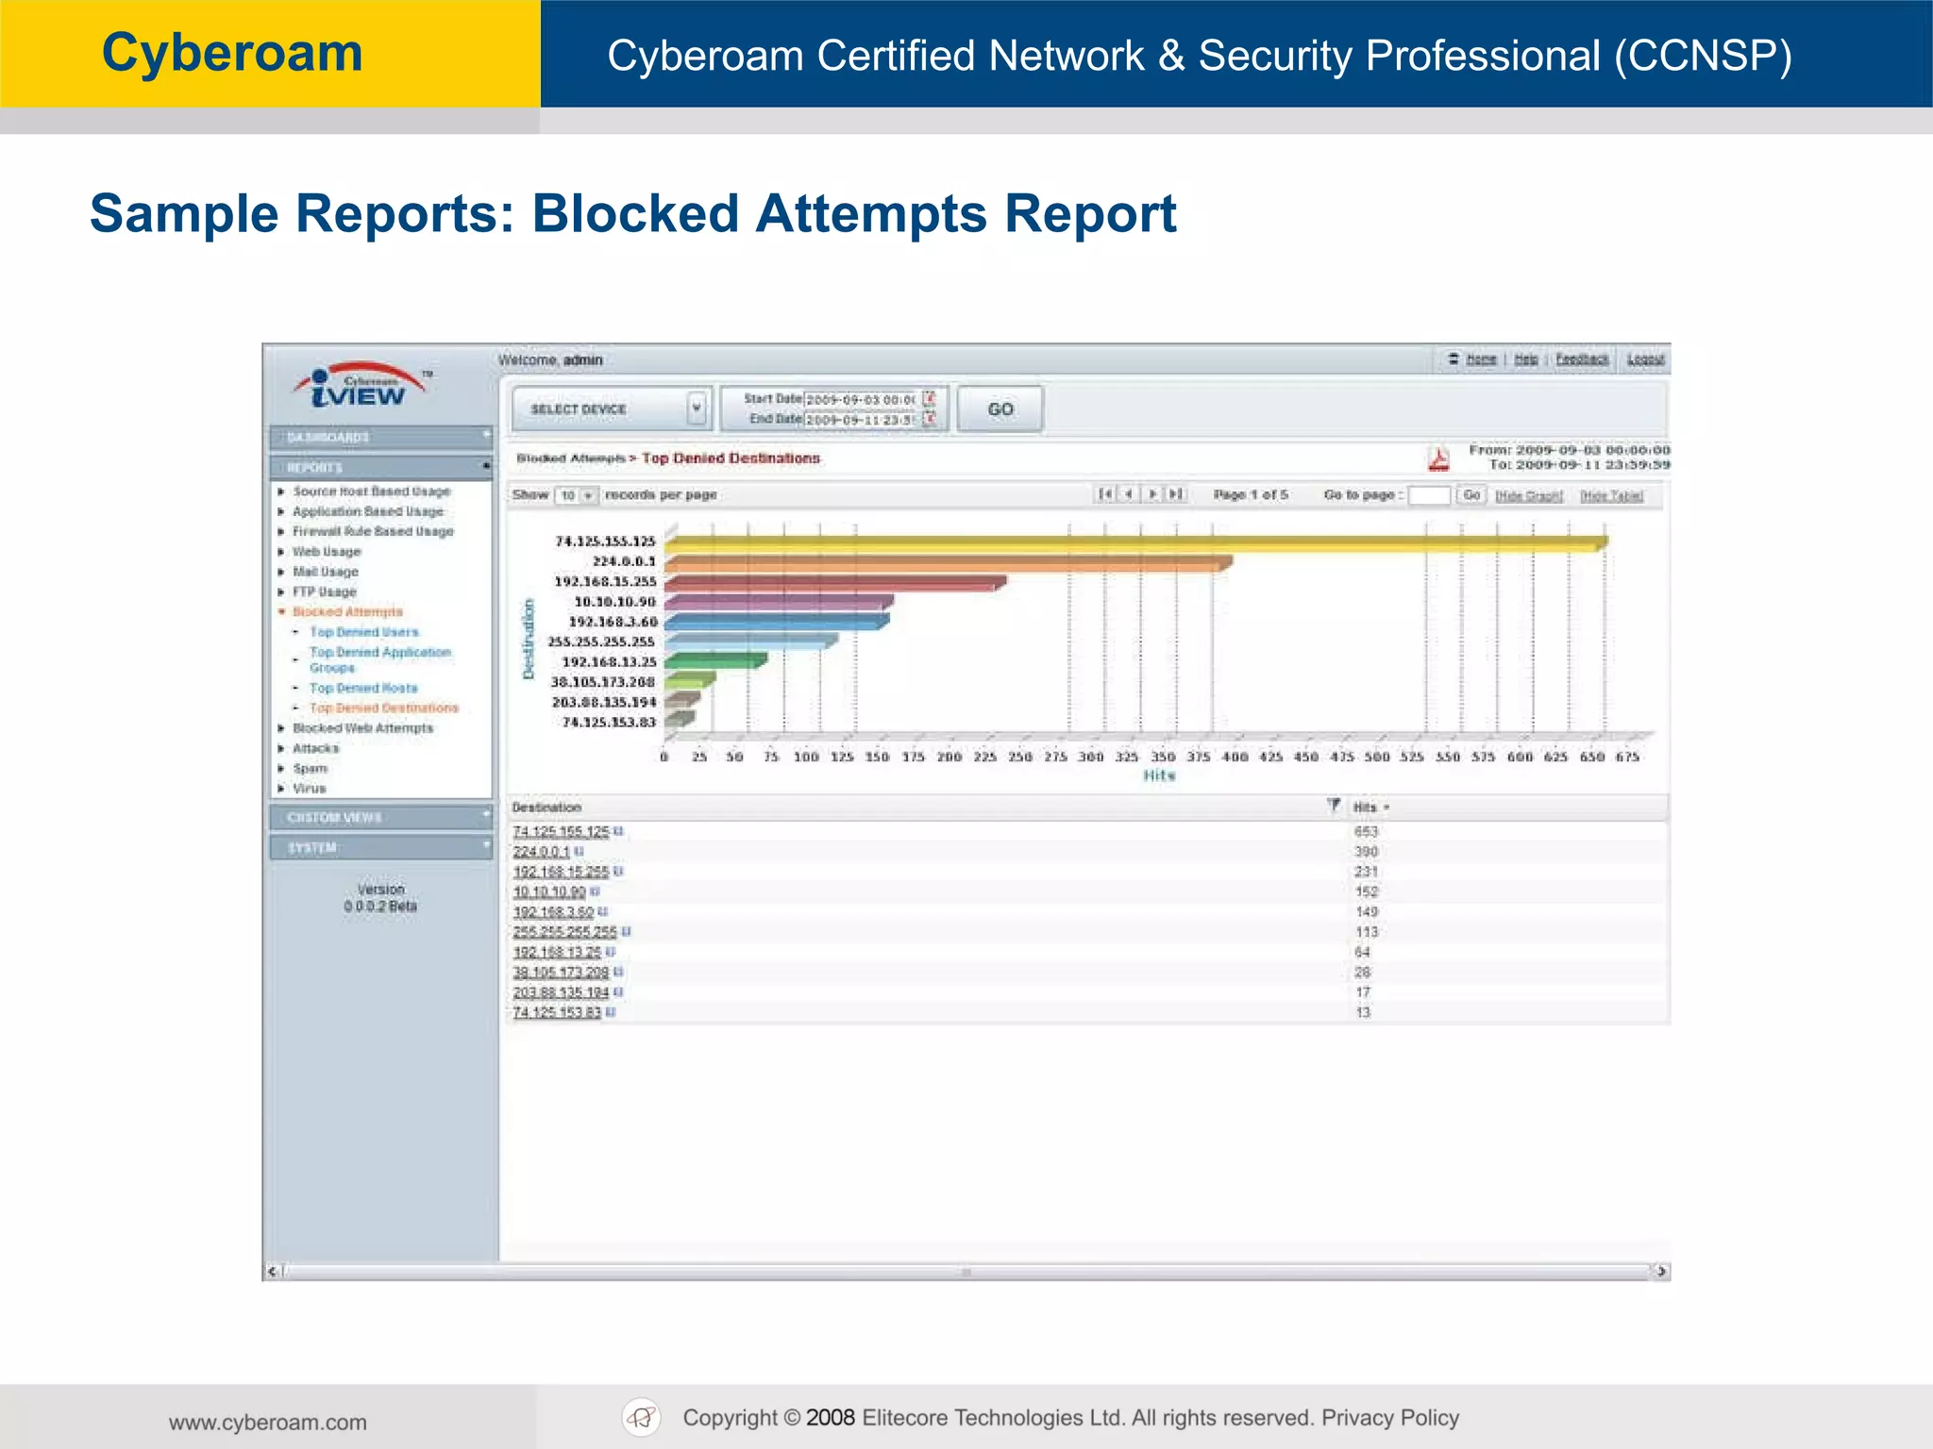
Task: Open the Reports sidebar section
Action: (381, 468)
